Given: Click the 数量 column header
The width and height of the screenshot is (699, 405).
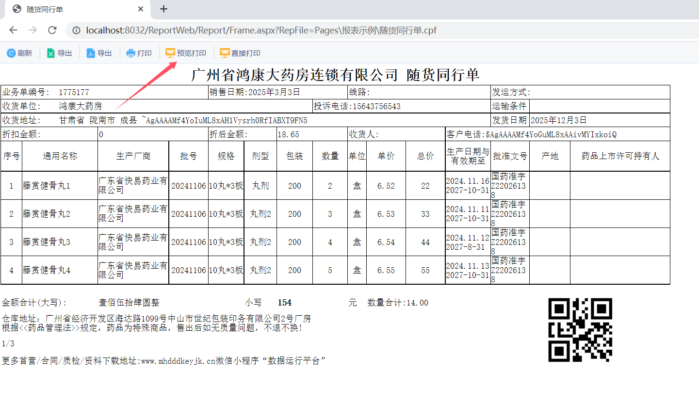Looking at the screenshot, I should [x=330, y=156].
